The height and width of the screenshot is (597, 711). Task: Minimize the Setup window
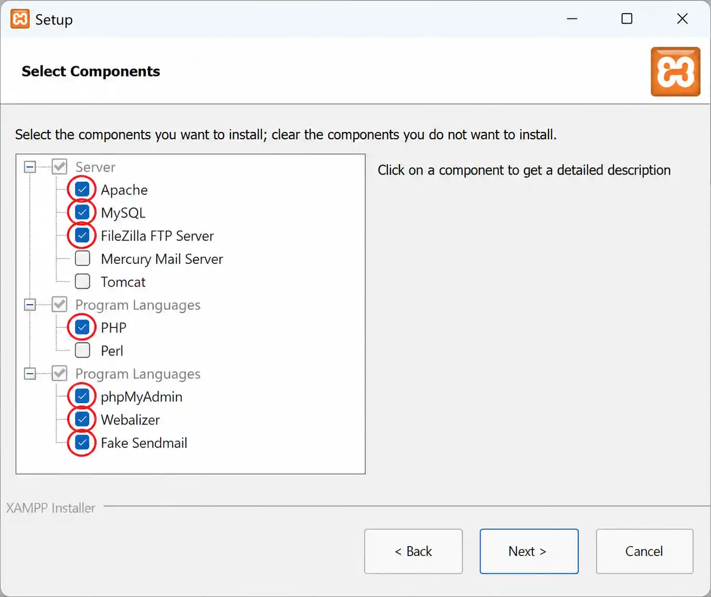pos(572,19)
